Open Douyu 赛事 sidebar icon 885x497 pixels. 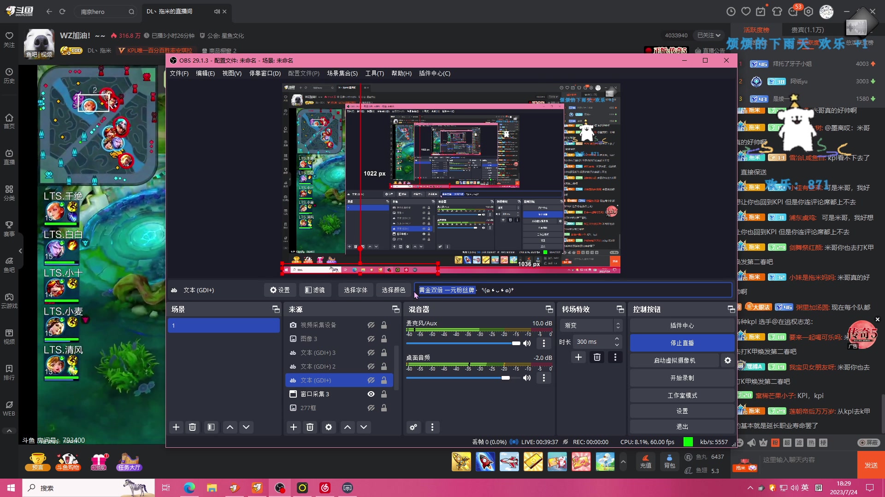point(9,229)
